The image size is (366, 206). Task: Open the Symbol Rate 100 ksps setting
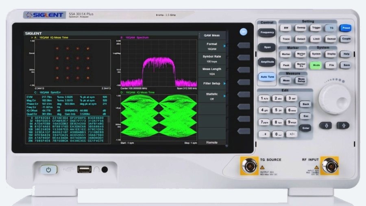click(212, 59)
